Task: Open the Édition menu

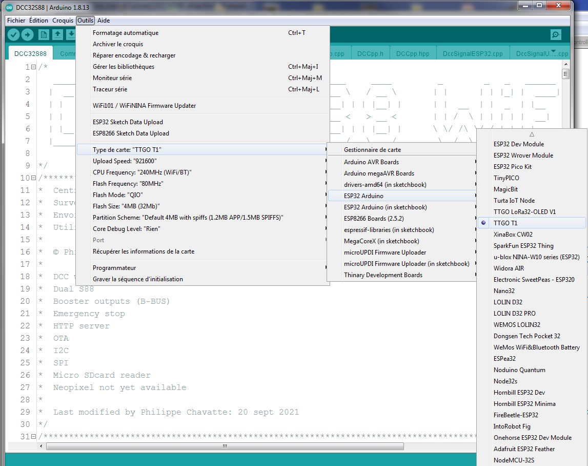Action: (x=38, y=21)
